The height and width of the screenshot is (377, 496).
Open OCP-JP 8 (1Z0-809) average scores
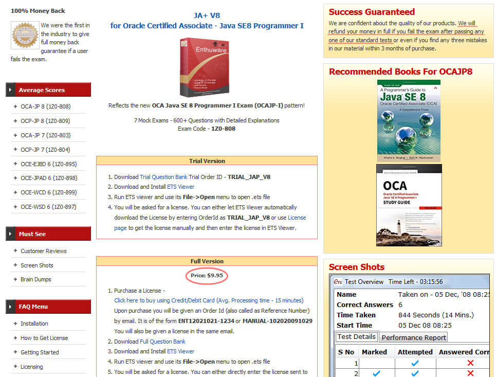click(x=45, y=121)
